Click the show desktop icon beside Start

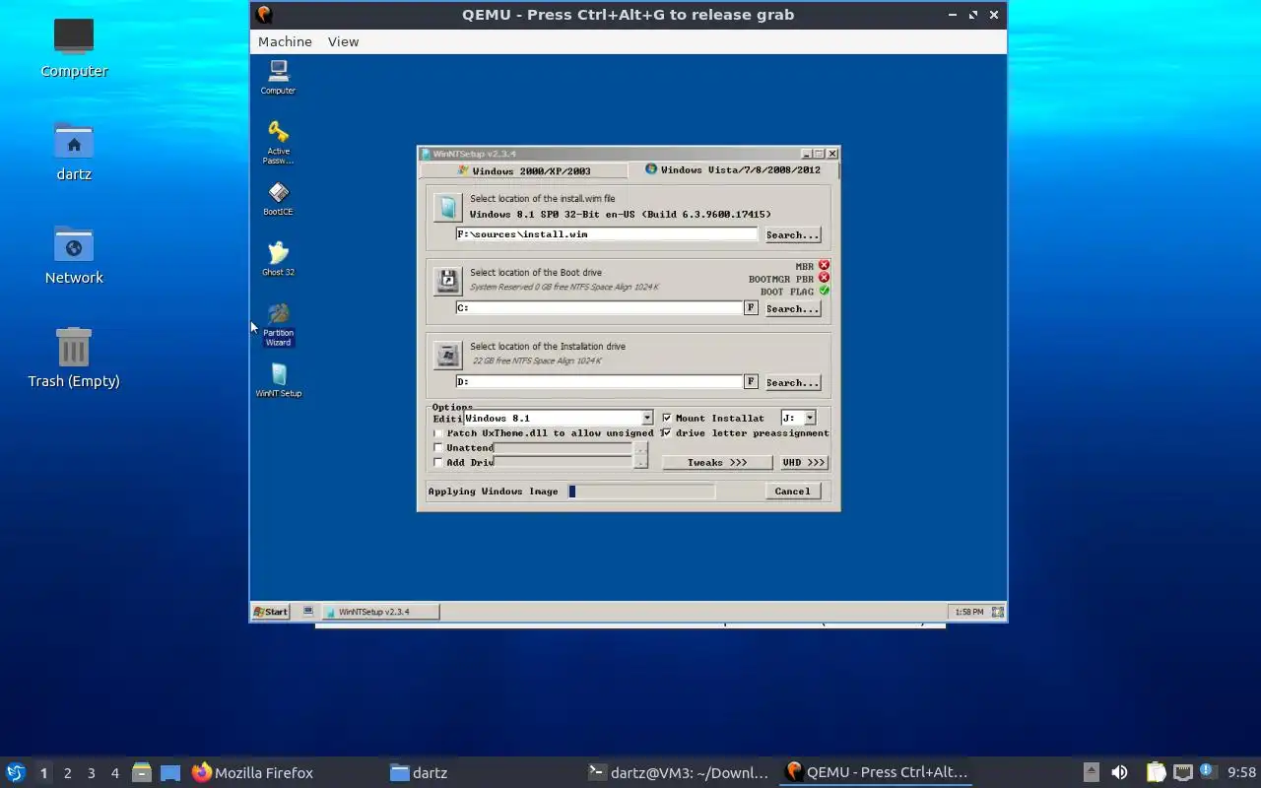(308, 612)
